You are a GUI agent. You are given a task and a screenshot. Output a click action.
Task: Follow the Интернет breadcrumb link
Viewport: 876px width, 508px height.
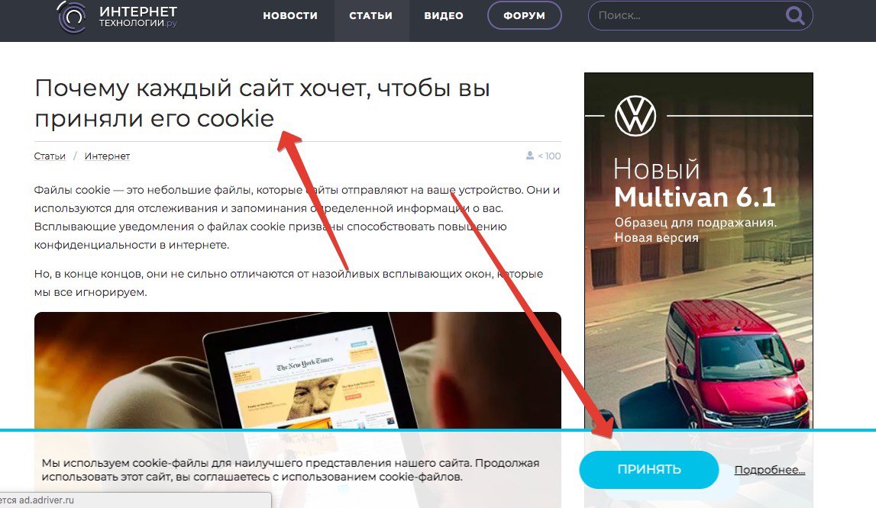pos(107,156)
